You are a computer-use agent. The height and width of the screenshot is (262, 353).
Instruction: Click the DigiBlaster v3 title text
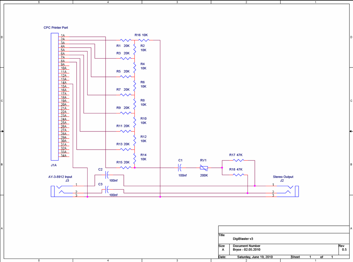[243, 239]
